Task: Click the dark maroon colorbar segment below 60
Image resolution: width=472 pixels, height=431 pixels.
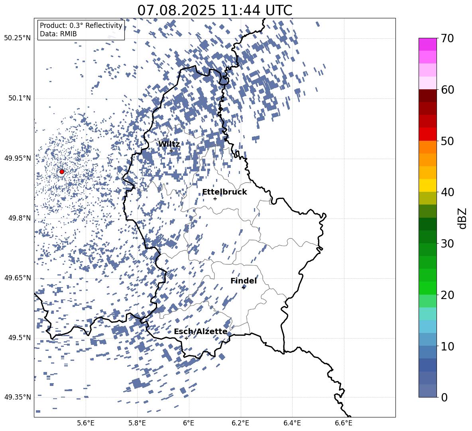Action: point(427,96)
